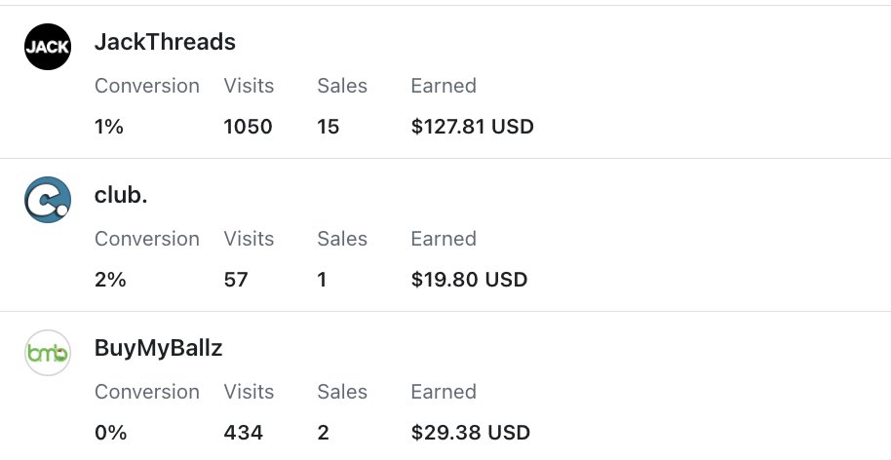Click the JackThreads 1% conversion value

click(109, 127)
